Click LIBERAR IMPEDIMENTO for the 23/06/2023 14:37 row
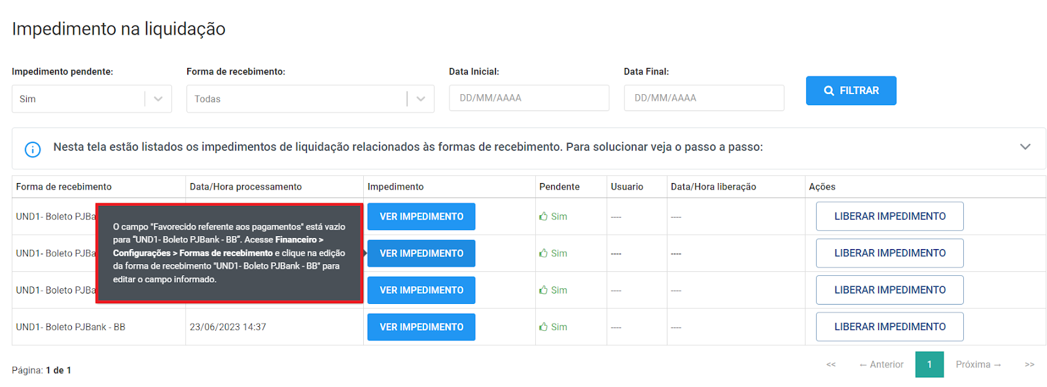 [x=890, y=327]
